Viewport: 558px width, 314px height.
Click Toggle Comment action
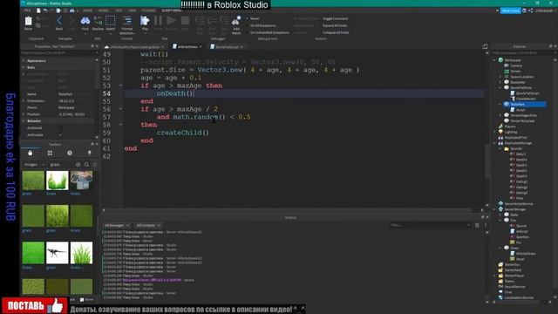[x=335, y=18]
